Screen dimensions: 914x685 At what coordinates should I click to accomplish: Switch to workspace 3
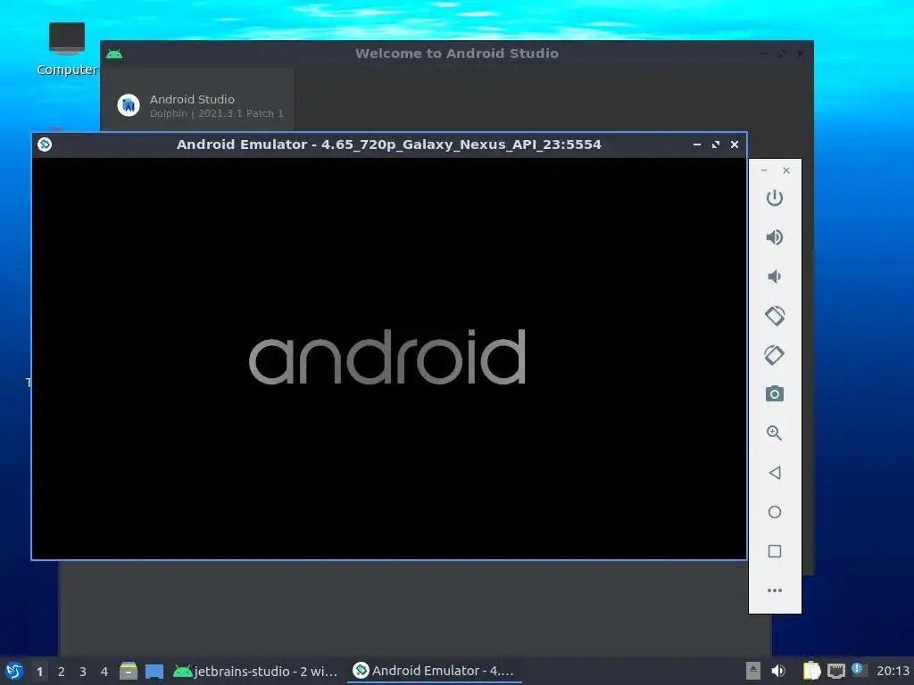[83, 672]
